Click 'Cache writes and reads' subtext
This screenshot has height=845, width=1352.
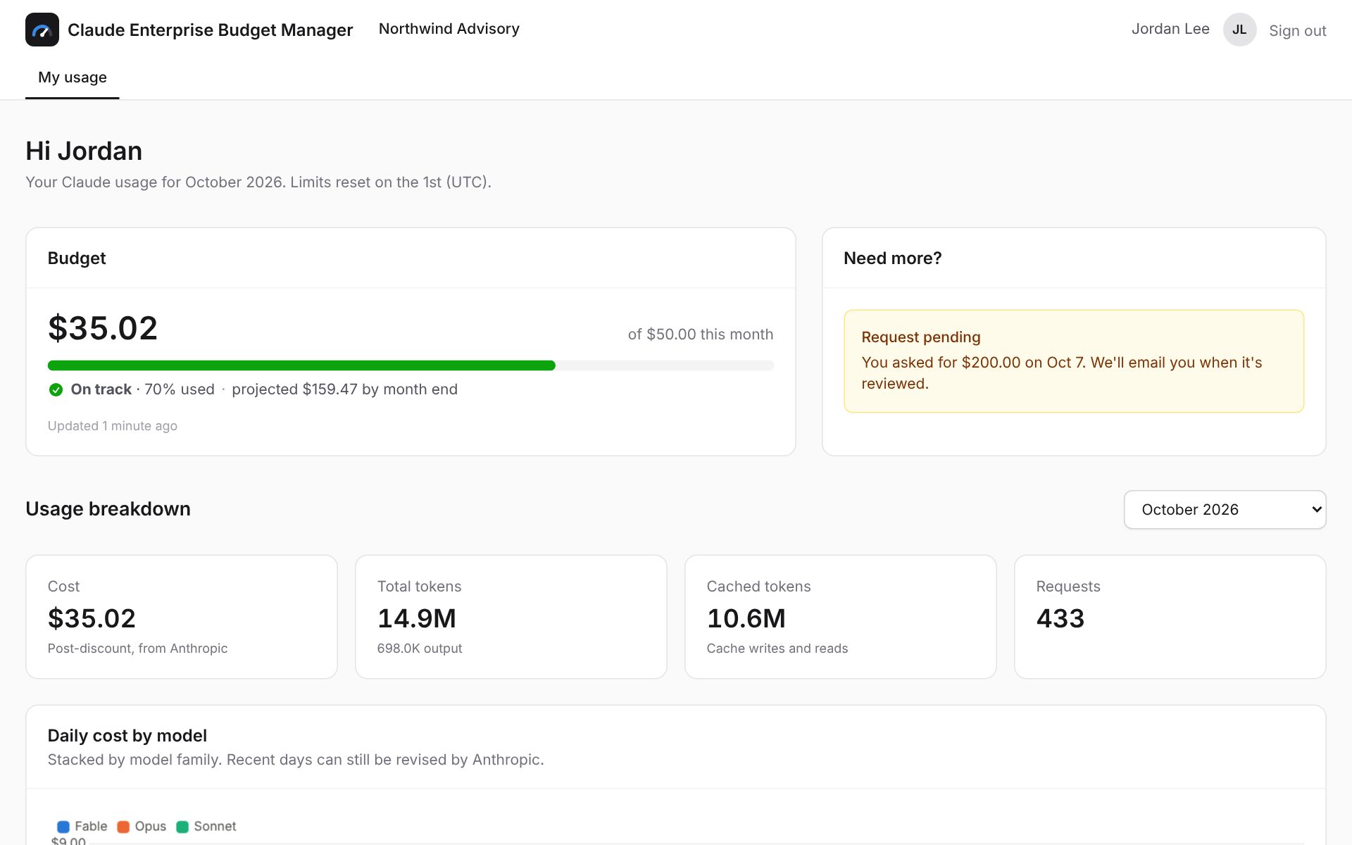tap(777, 649)
